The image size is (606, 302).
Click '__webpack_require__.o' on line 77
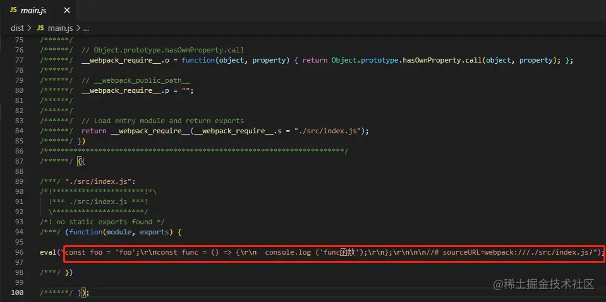tap(125, 60)
